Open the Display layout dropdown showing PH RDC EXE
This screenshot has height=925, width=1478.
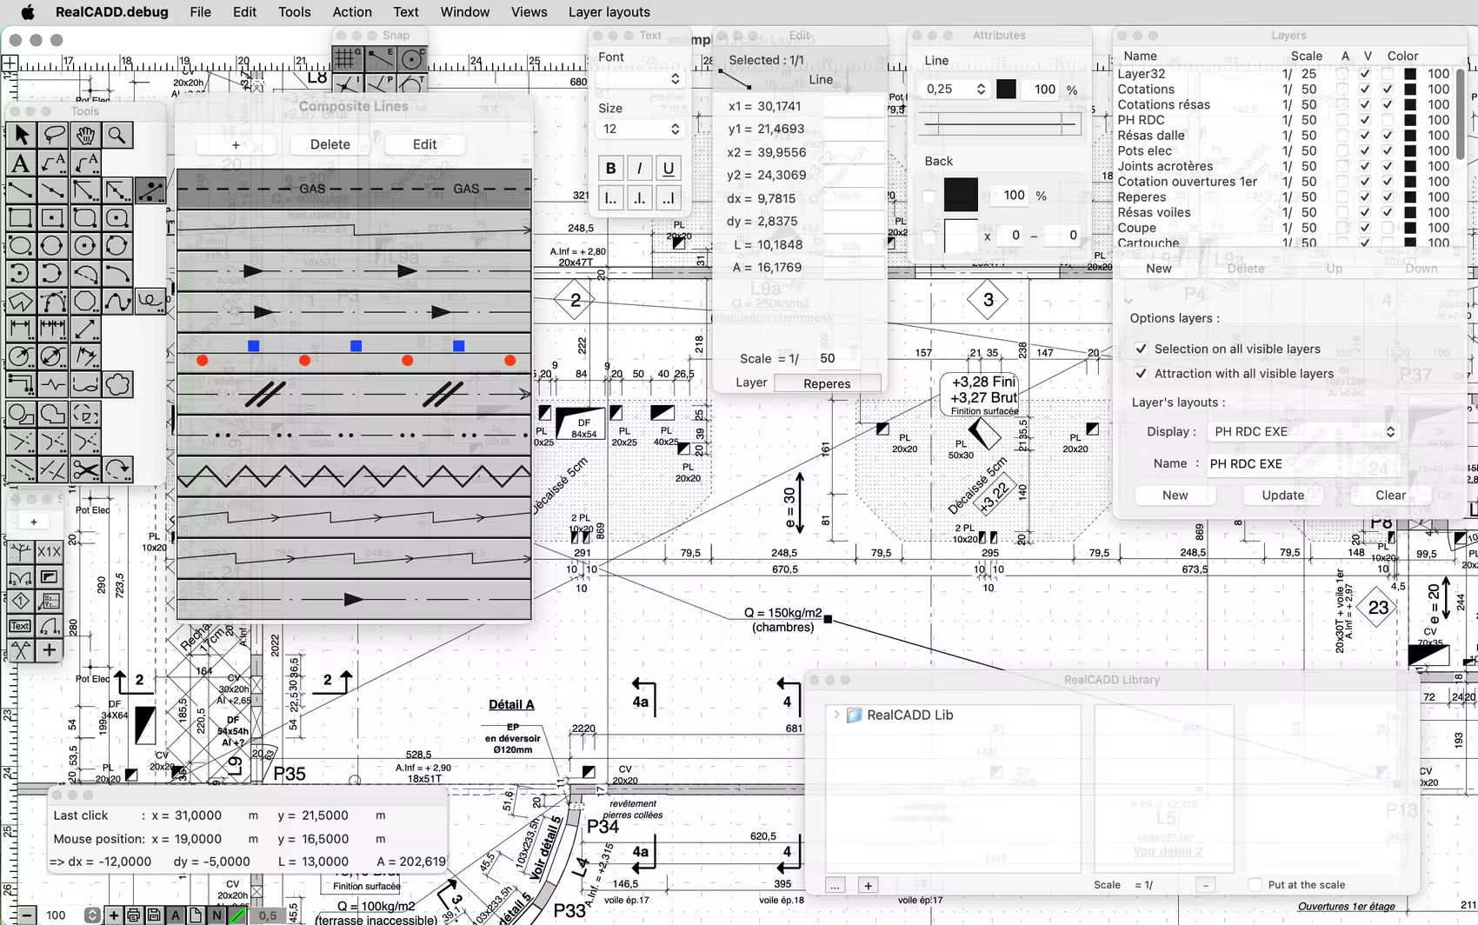(1302, 431)
